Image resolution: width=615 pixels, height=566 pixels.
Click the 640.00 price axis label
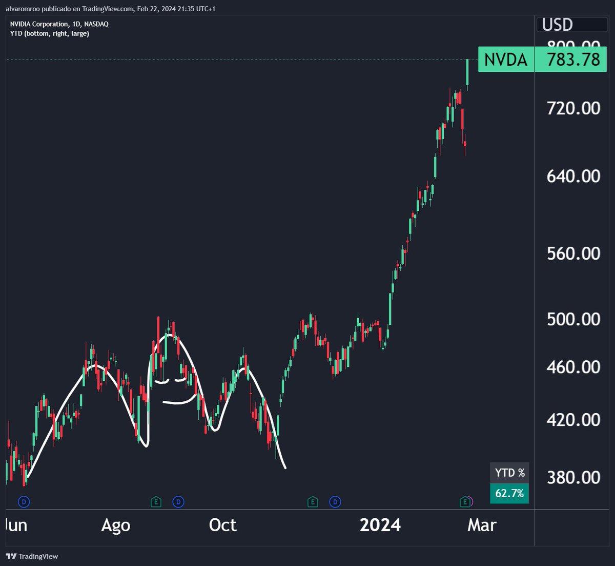point(573,176)
